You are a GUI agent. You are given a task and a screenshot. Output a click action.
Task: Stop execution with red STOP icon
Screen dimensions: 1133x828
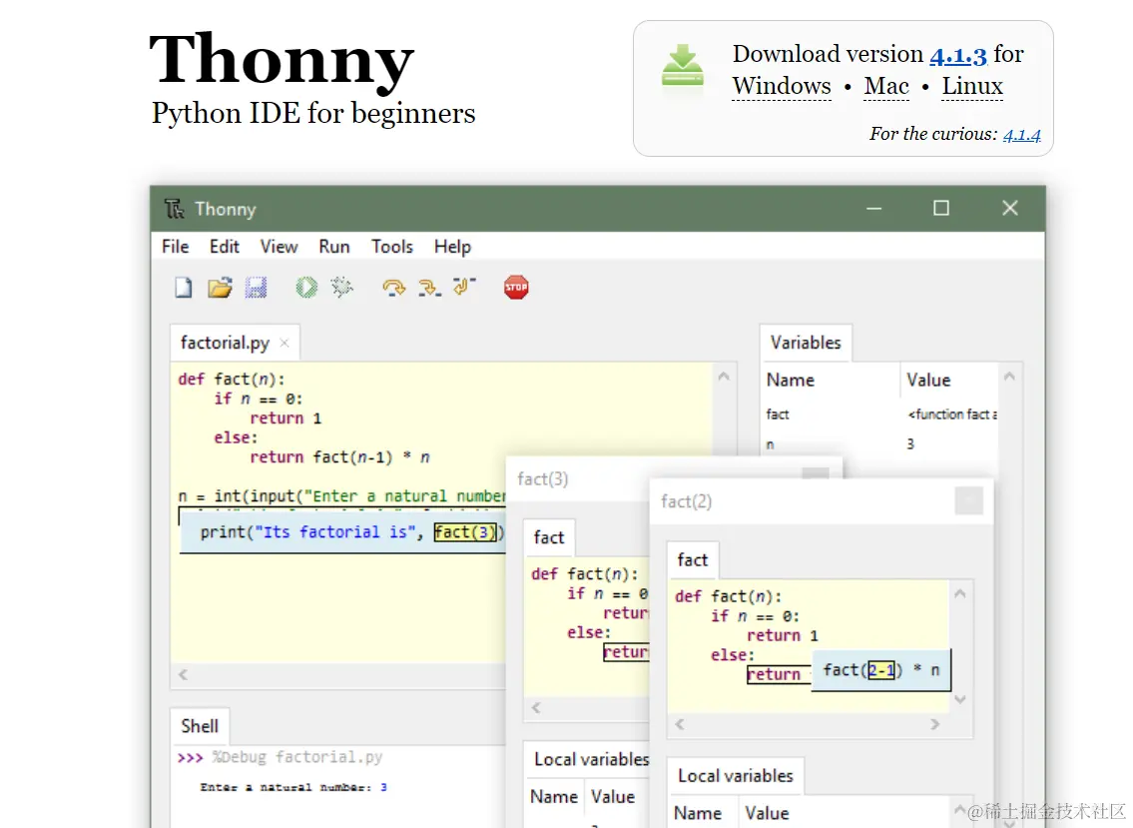[x=516, y=287]
